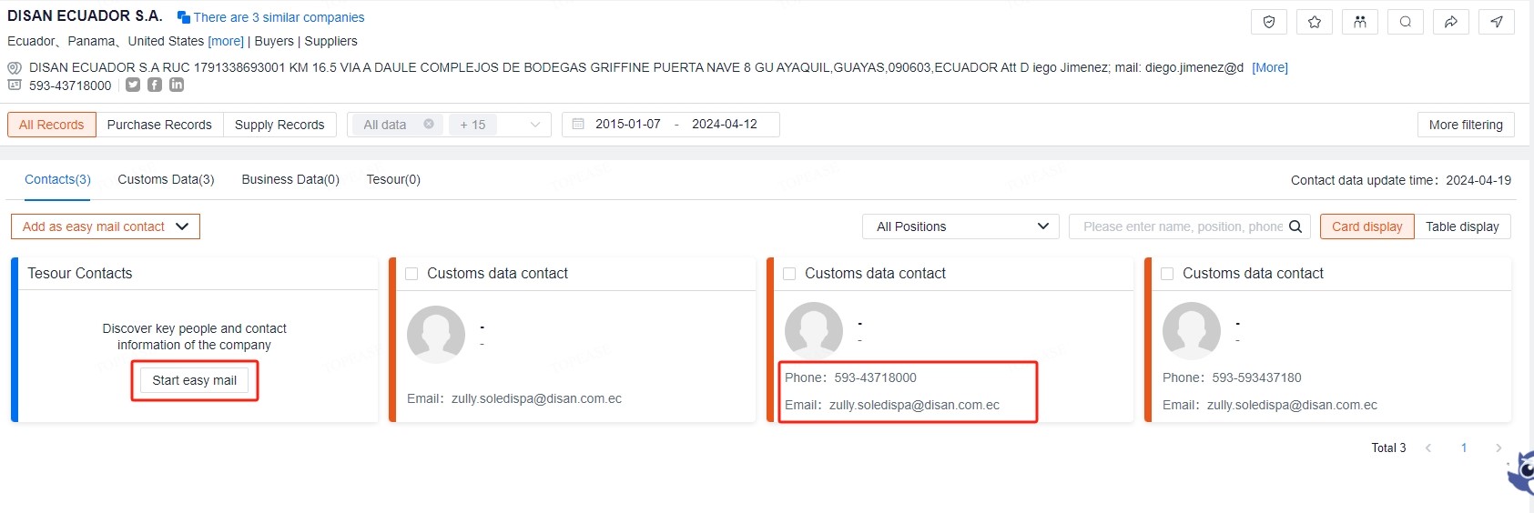Switch to Card display view
Image resolution: width=1534 pixels, height=513 pixels.
pos(1367,226)
